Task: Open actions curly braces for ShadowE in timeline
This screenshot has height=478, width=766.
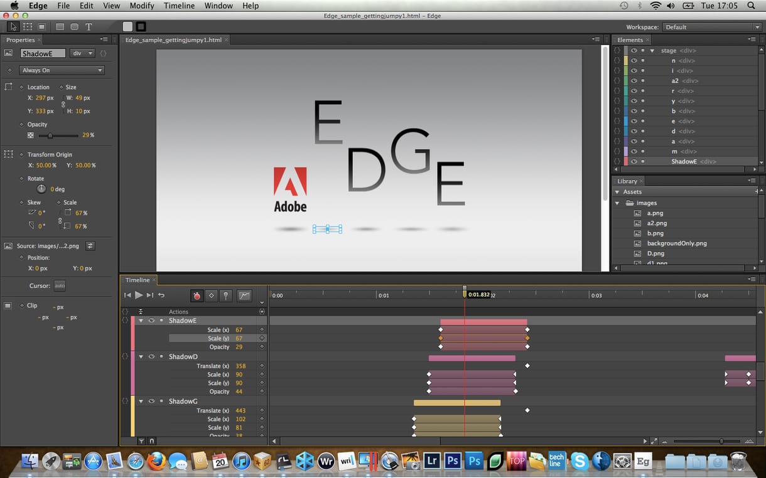Action: click(x=125, y=321)
